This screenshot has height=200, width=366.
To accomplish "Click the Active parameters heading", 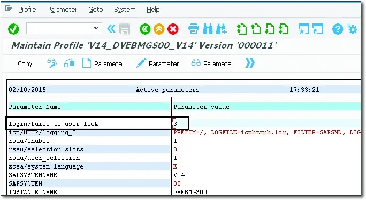I will pos(167,90).
